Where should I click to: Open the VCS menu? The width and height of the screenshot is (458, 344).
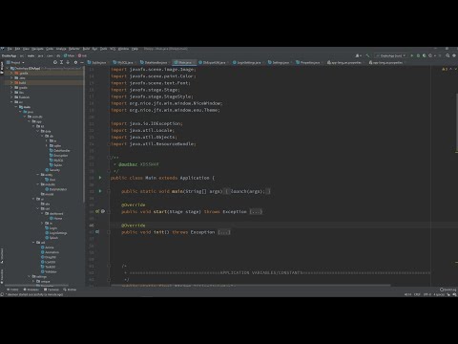pos(113,49)
